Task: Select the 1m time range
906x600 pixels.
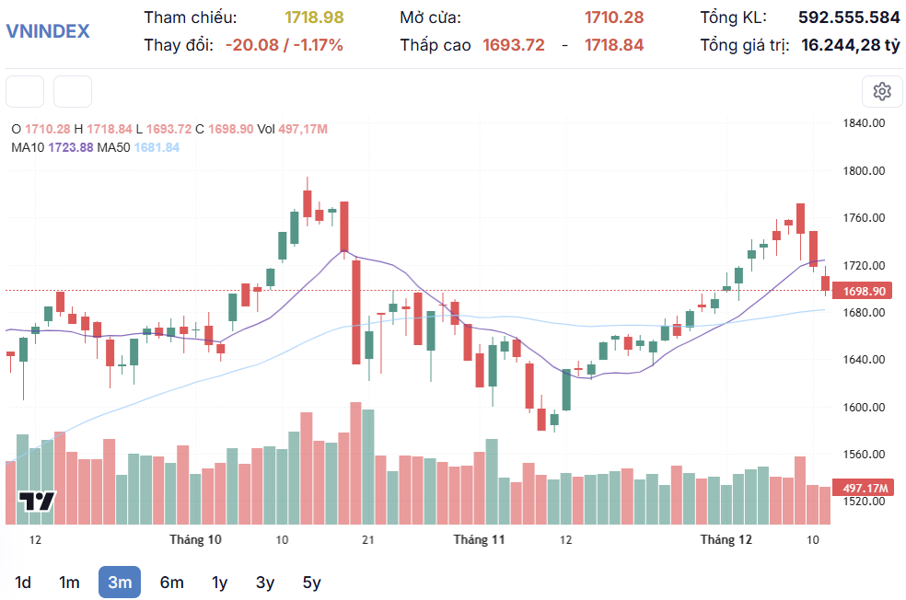Action: 69,582
